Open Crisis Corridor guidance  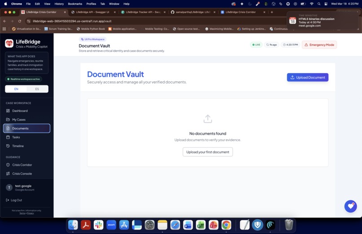(x=26, y=165)
